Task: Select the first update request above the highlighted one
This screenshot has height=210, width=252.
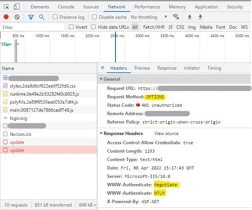Action: 49,142
